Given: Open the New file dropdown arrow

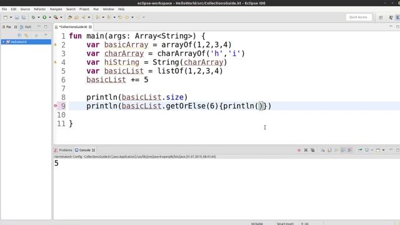Looking at the screenshot, I should (x=11, y=17).
